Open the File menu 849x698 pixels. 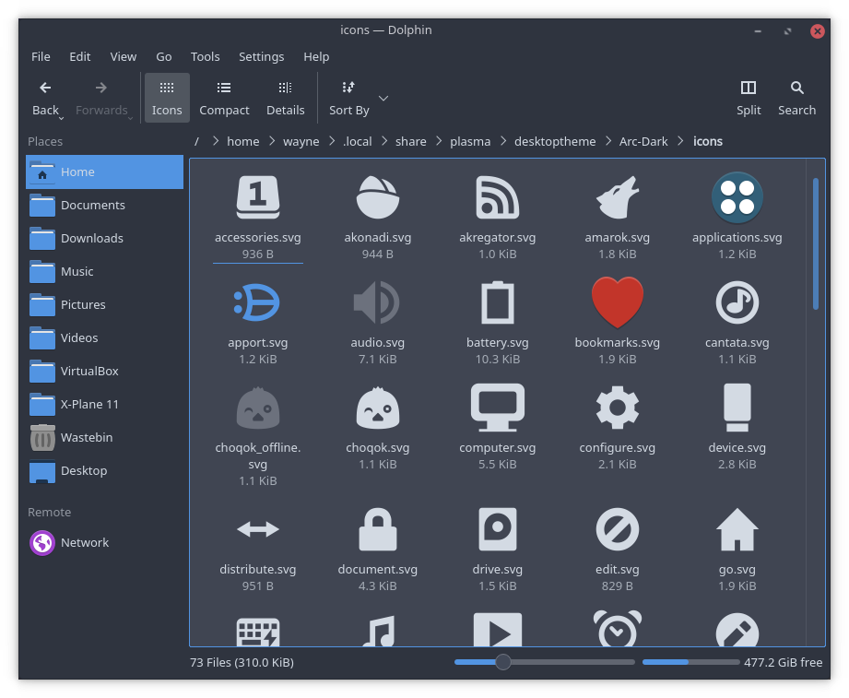point(41,57)
